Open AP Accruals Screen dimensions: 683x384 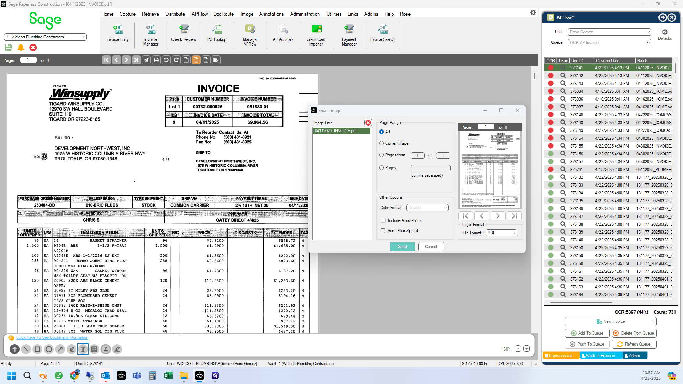(283, 34)
